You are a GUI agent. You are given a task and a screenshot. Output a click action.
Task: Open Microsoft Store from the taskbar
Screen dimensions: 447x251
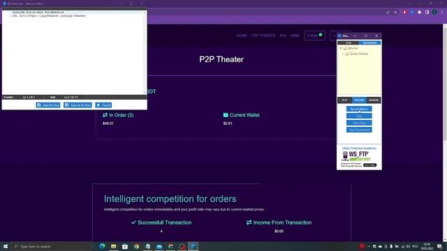pos(125,246)
